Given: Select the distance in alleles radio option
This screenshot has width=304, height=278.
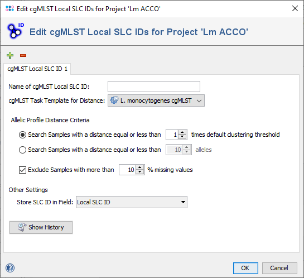Looking at the screenshot, I should (x=22, y=150).
